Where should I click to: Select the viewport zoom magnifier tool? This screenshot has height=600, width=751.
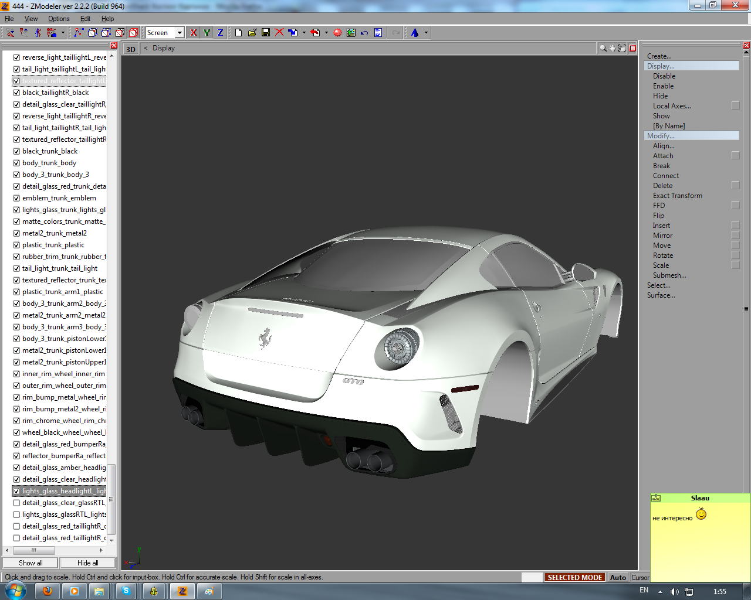click(x=603, y=48)
